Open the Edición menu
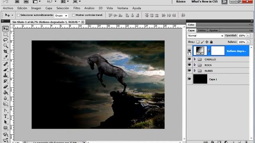The height and width of the screenshot is (143, 255). tap(22, 8)
